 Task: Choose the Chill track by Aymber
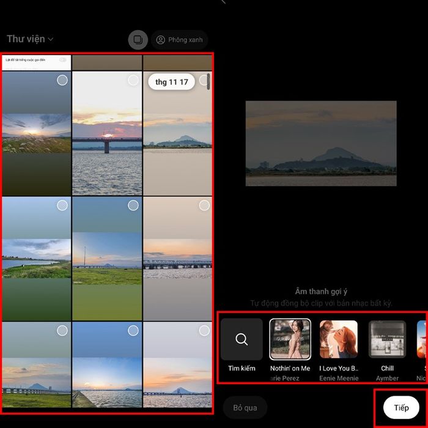[x=387, y=350]
